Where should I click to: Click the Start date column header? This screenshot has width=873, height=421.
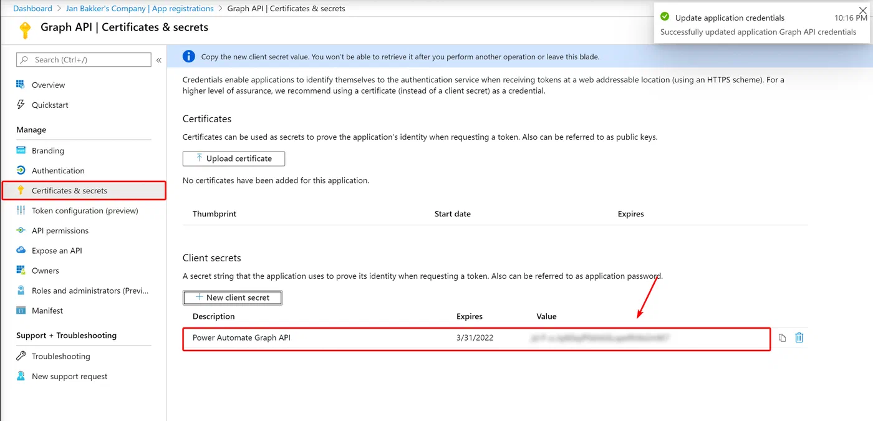tap(453, 213)
